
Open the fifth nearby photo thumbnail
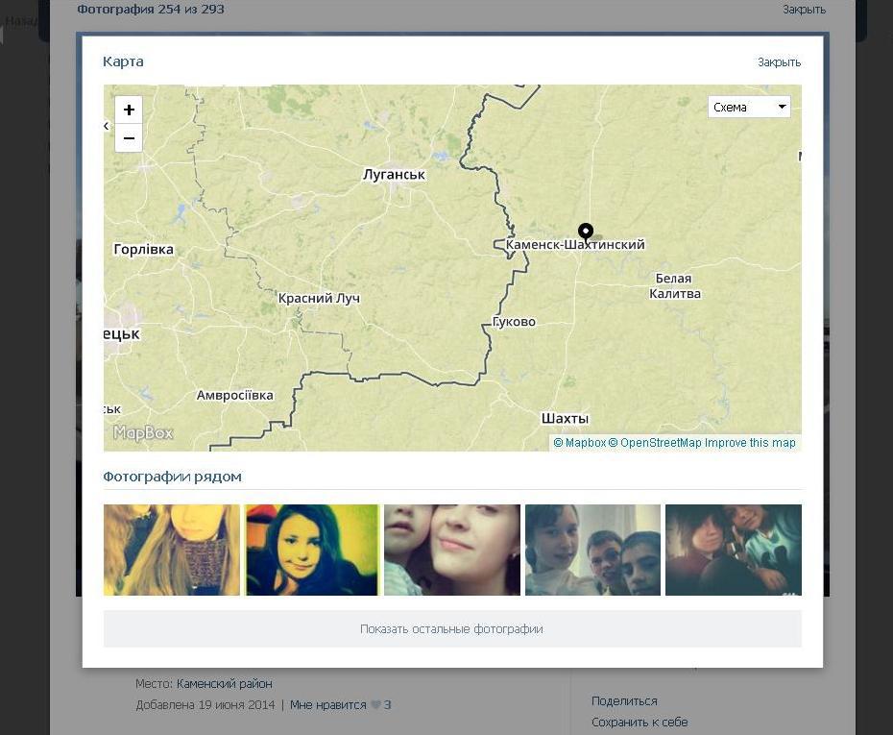[733, 550]
